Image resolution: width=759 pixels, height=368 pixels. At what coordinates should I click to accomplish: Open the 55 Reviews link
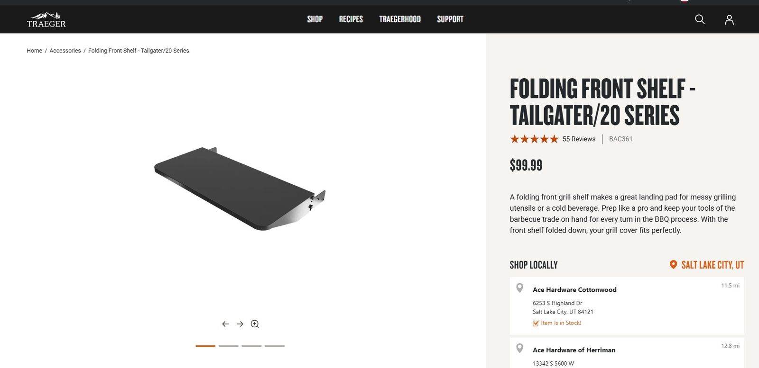[579, 139]
